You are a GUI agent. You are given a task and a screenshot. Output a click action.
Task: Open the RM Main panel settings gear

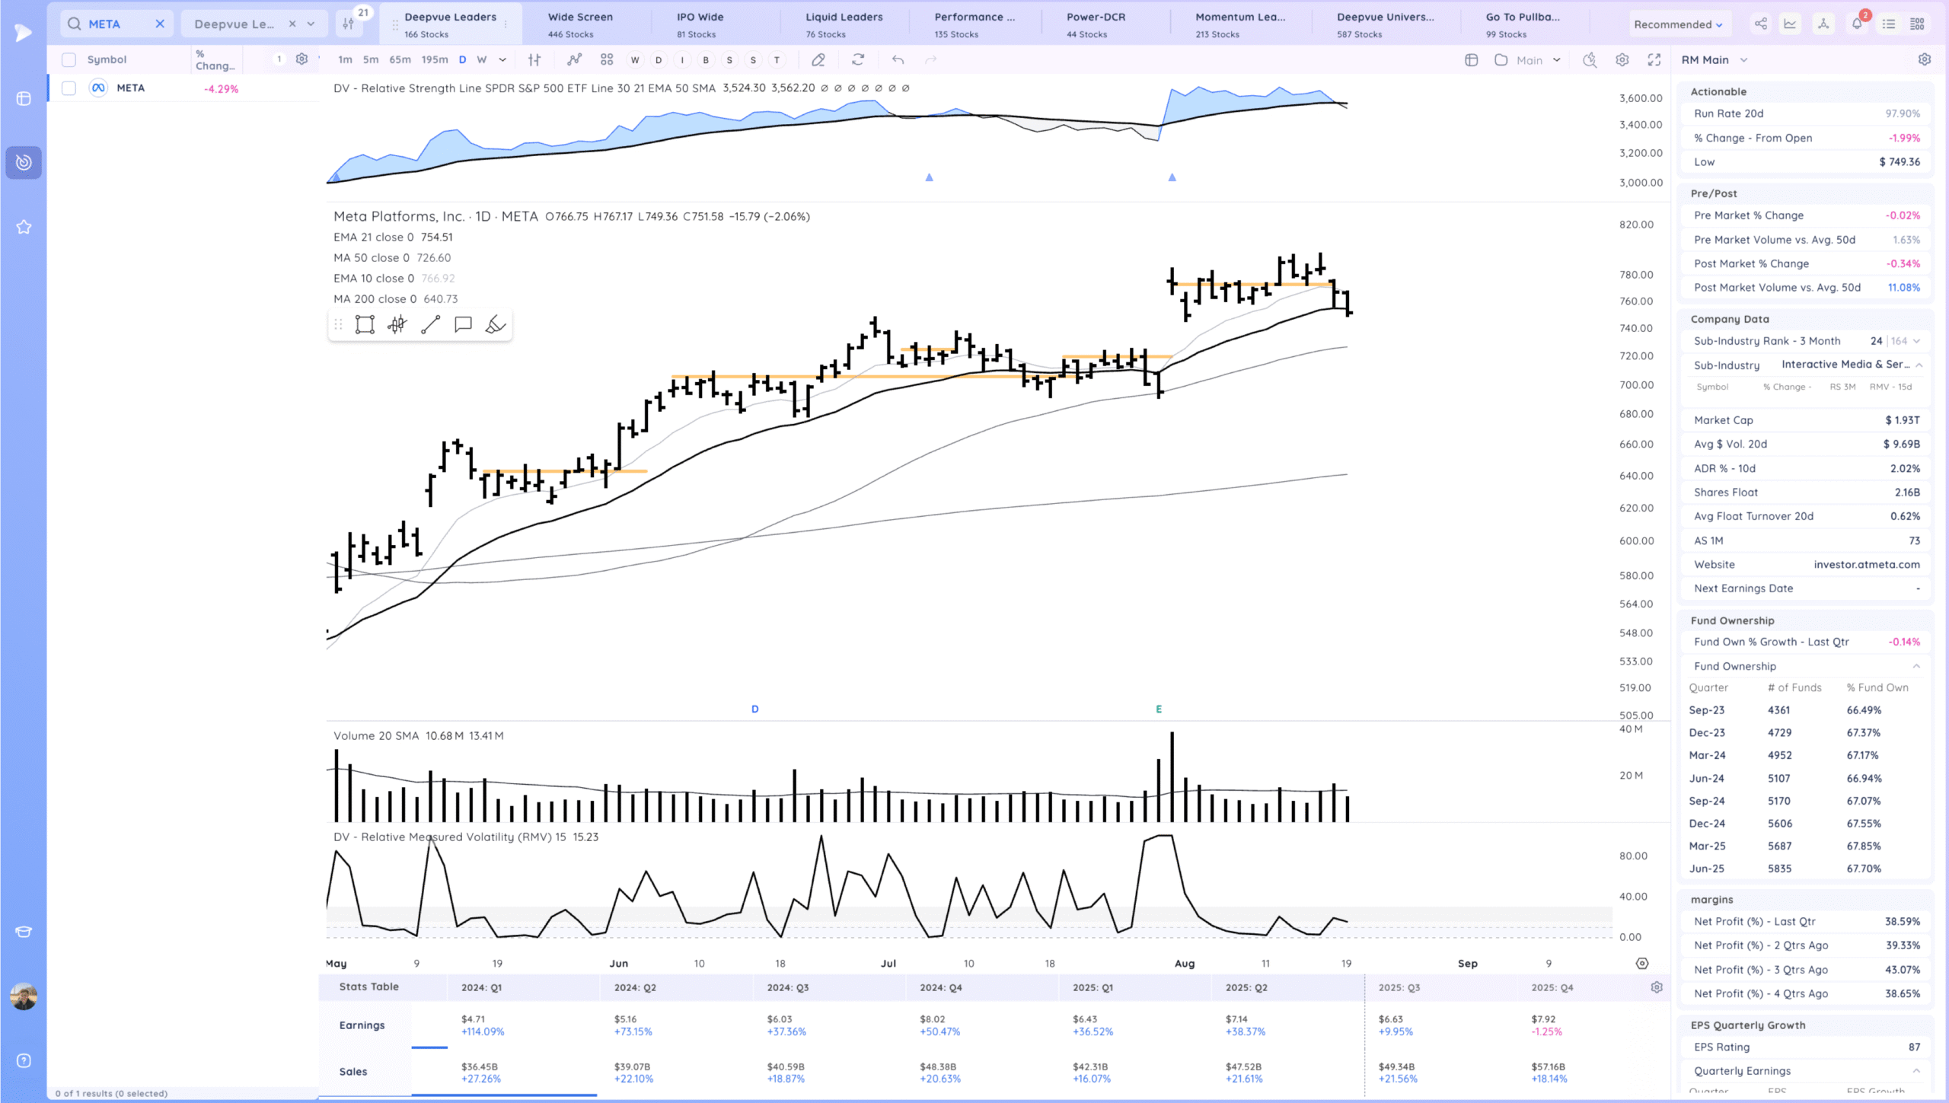point(1925,59)
